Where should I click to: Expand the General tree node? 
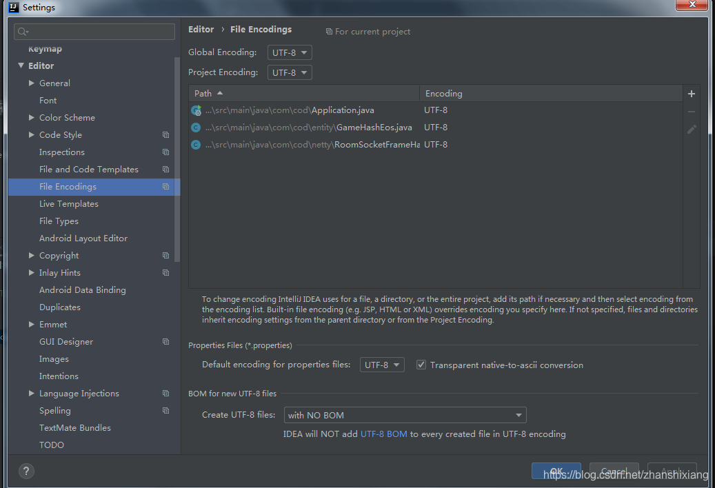point(32,83)
